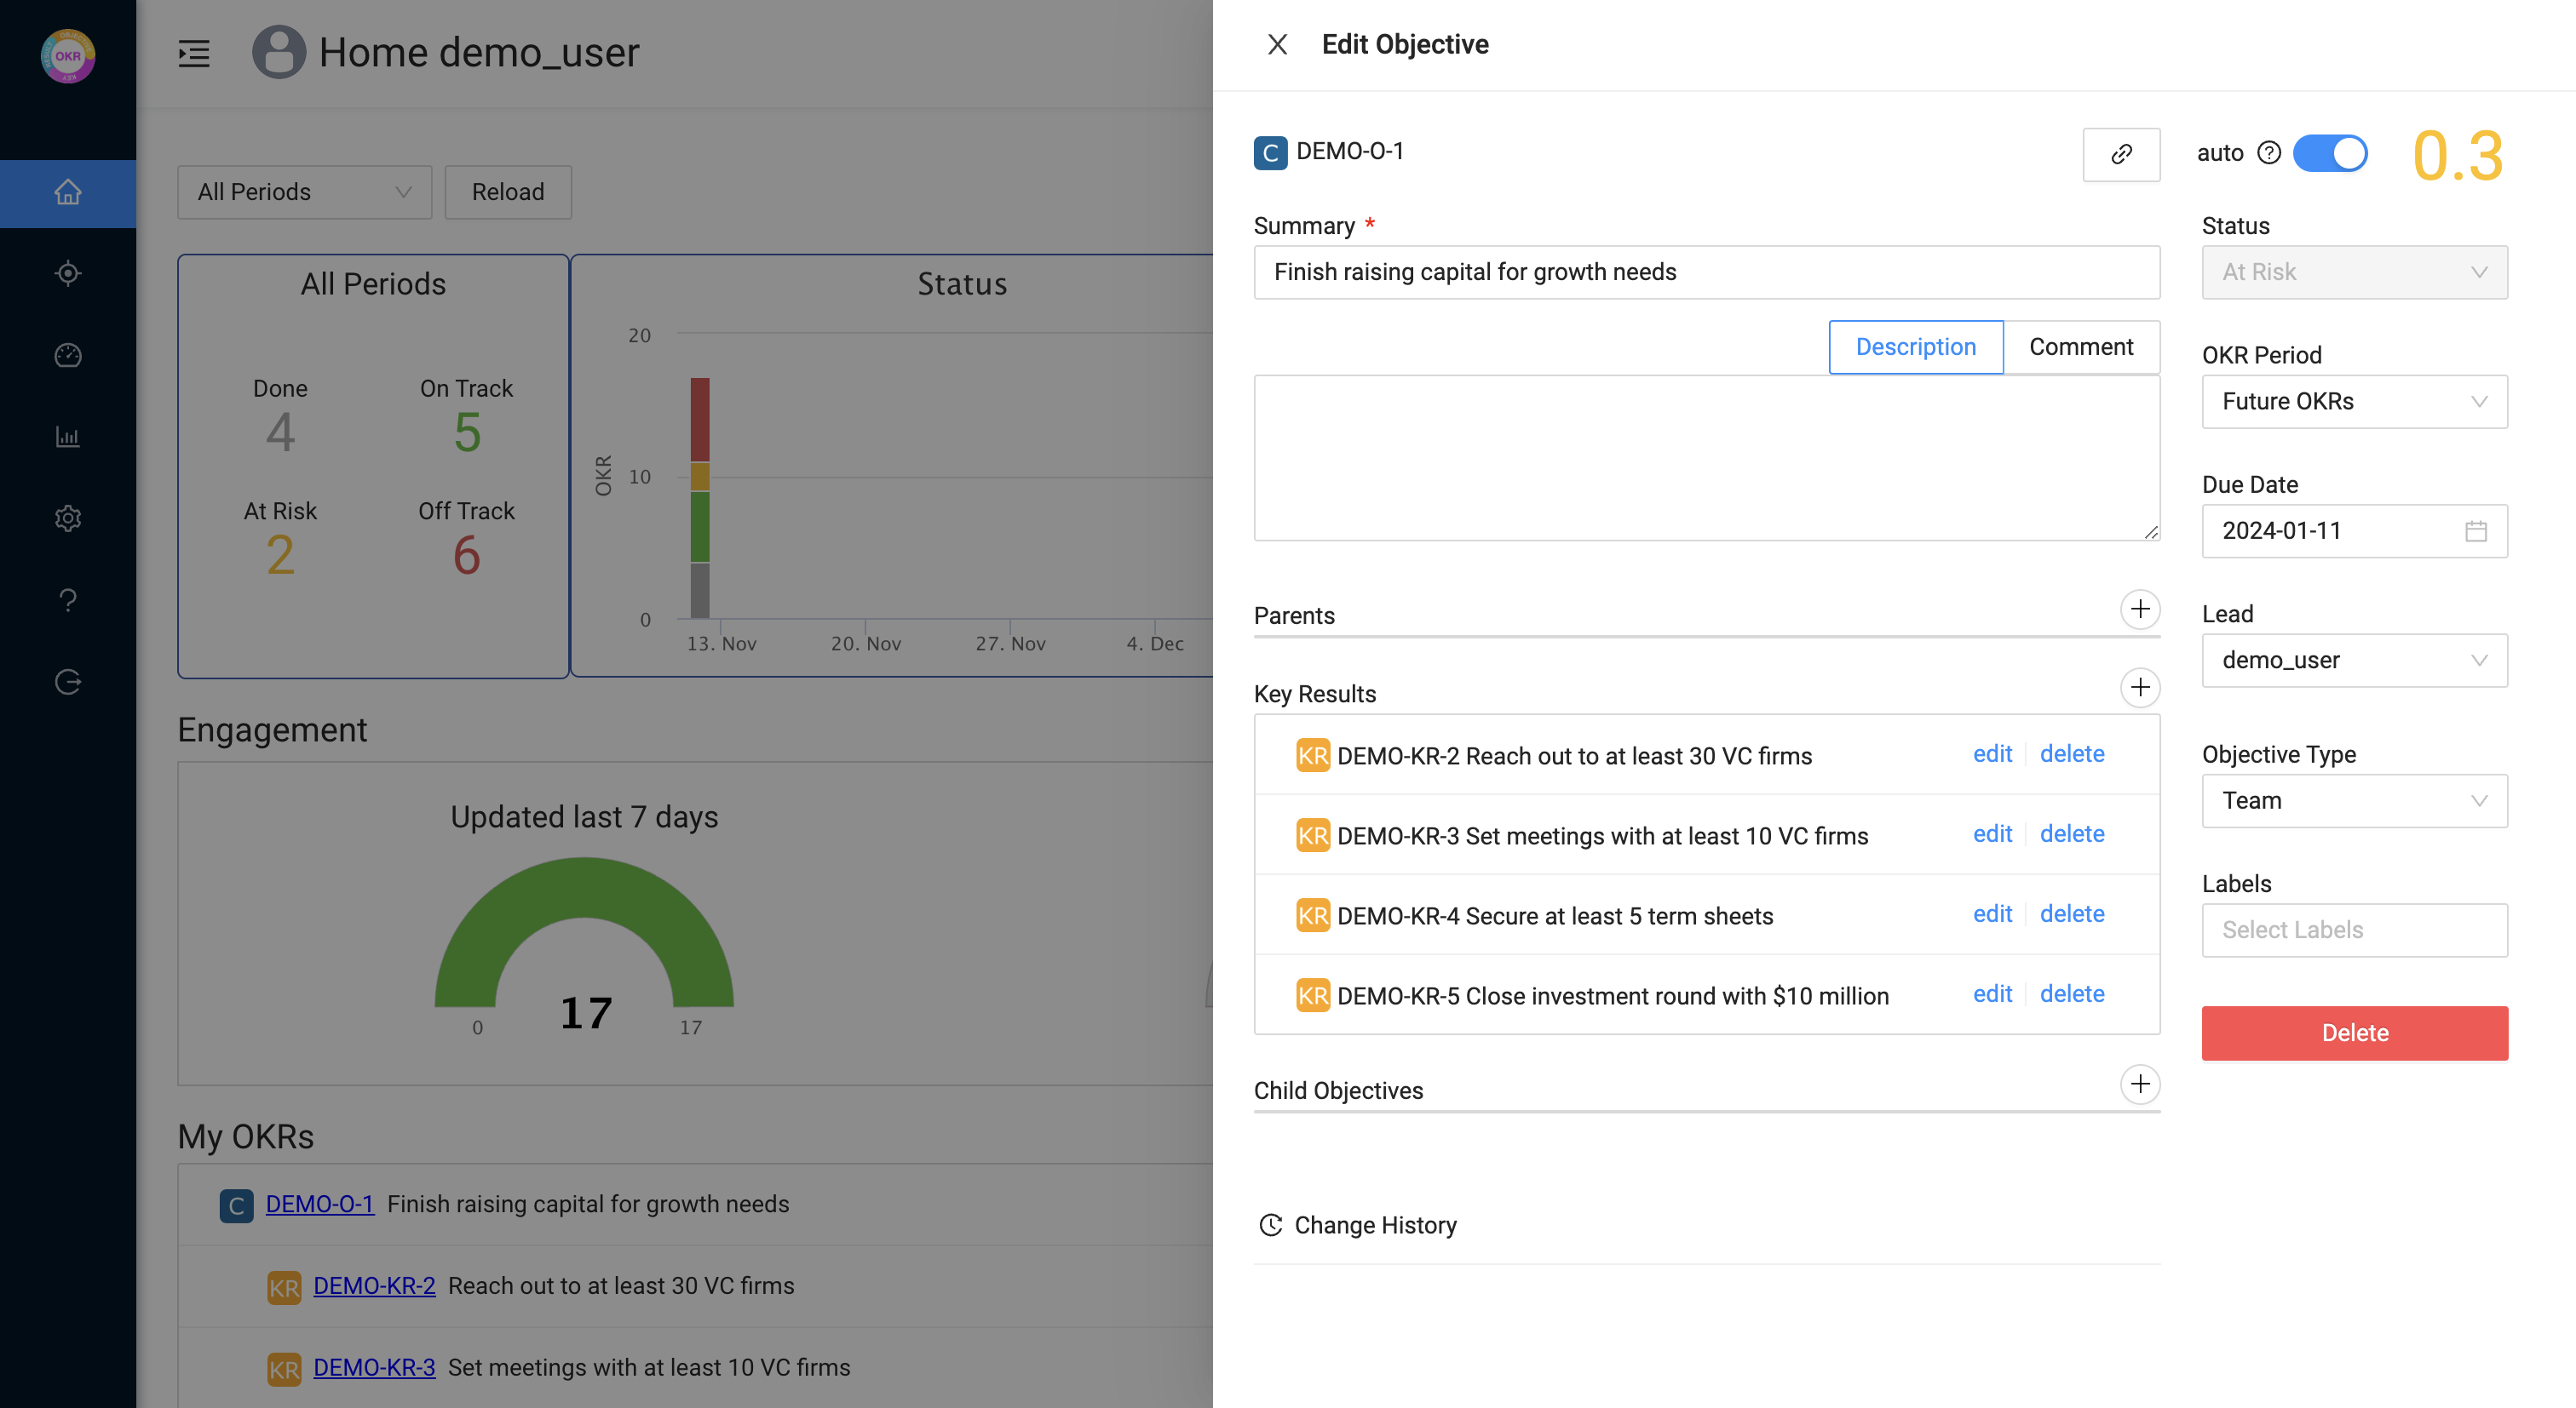Click the auto help question icon
Viewport: 2576px width, 1408px height.
(x=2269, y=153)
